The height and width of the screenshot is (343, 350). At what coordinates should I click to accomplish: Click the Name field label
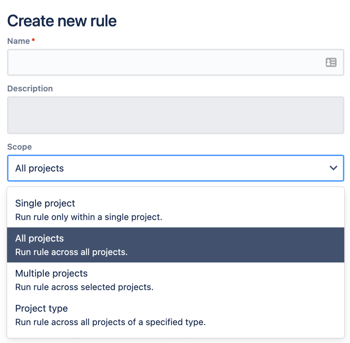click(x=19, y=41)
